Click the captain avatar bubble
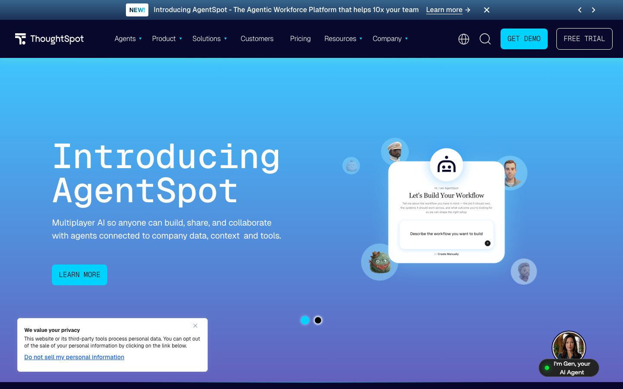The width and height of the screenshot is (623, 389). tap(395, 152)
